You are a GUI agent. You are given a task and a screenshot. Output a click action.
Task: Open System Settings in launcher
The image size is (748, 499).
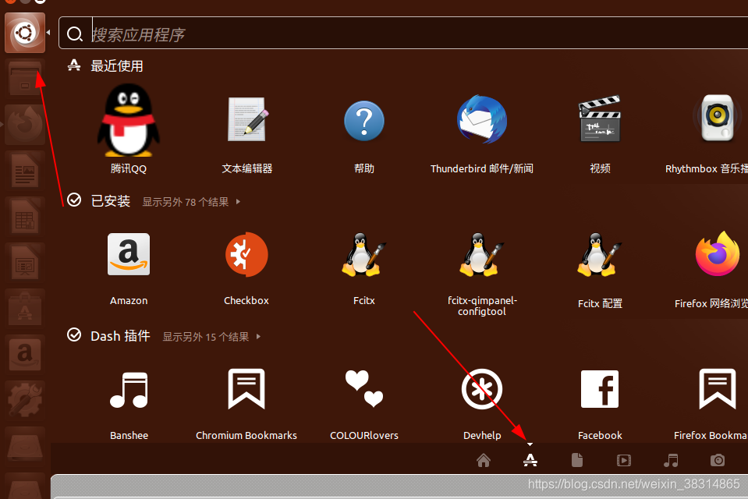click(25, 400)
